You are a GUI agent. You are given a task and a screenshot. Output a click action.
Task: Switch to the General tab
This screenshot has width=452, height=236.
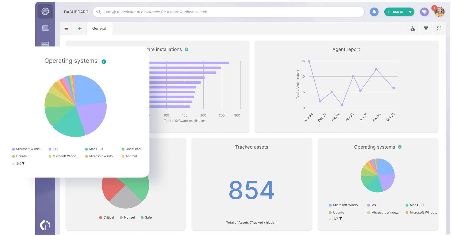click(99, 29)
